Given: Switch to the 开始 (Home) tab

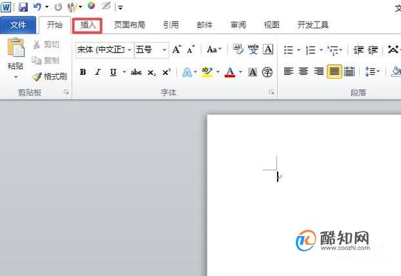Looking at the screenshot, I should click(54, 25).
